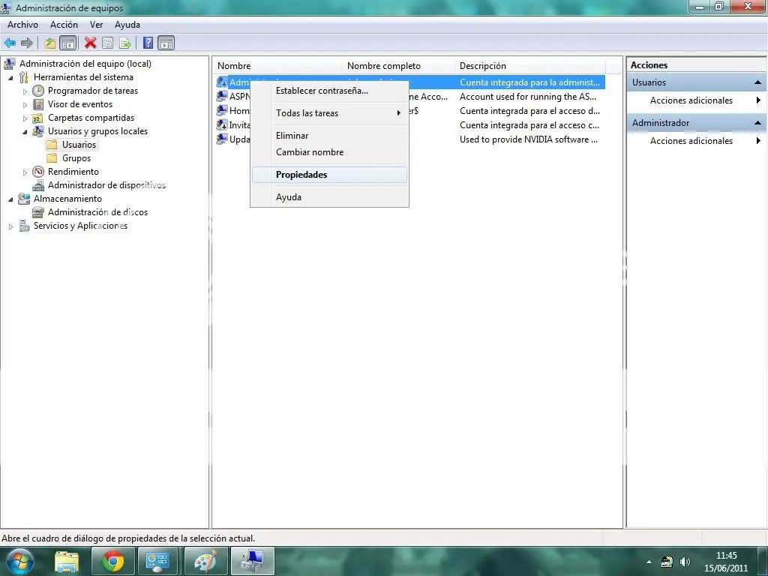Choose Propiedades from the context menu

pos(301,175)
